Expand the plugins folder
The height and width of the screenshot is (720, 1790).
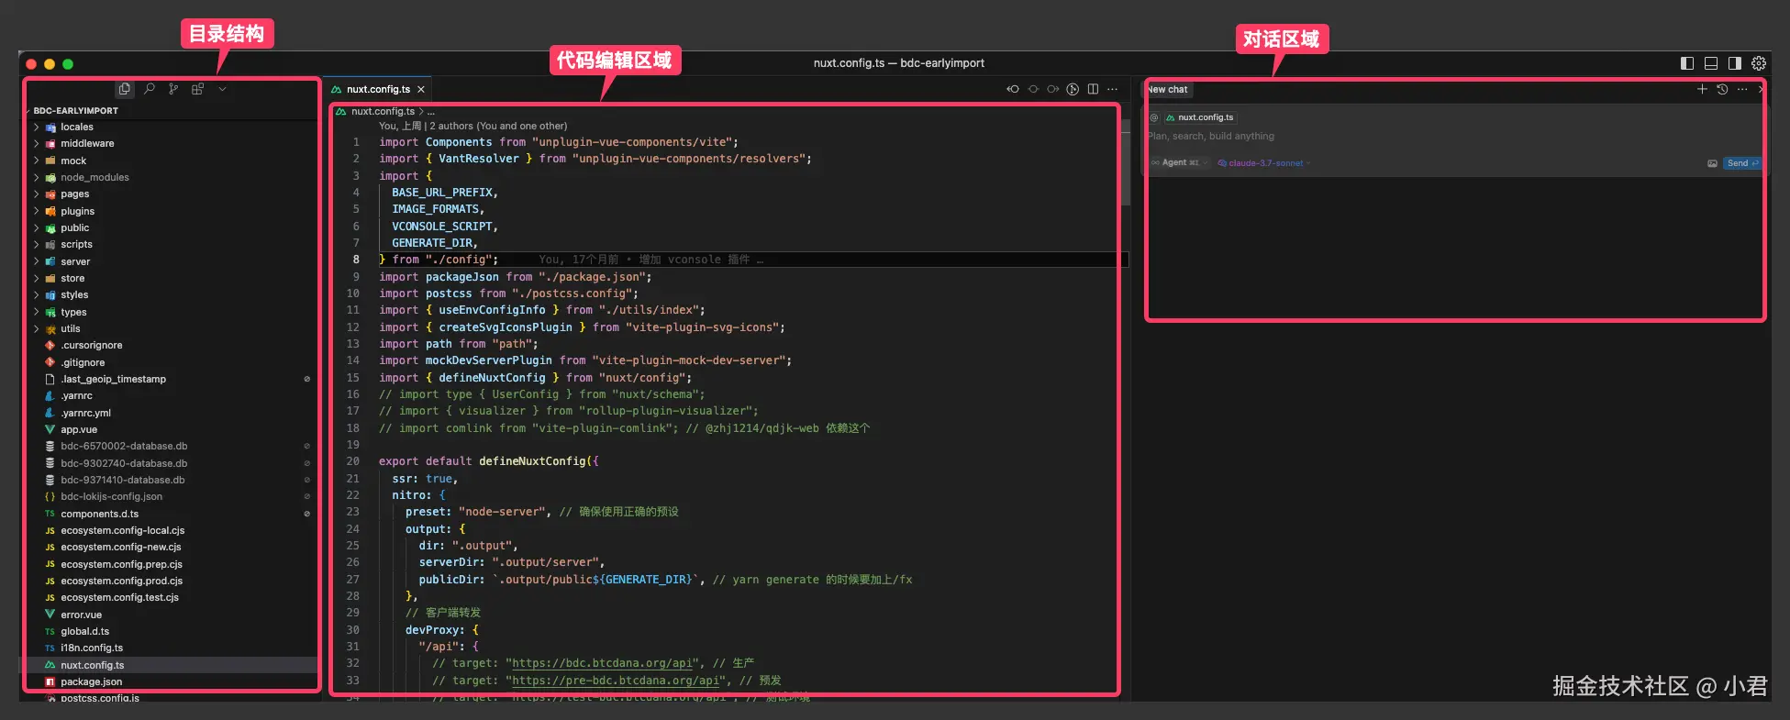click(x=78, y=211)
